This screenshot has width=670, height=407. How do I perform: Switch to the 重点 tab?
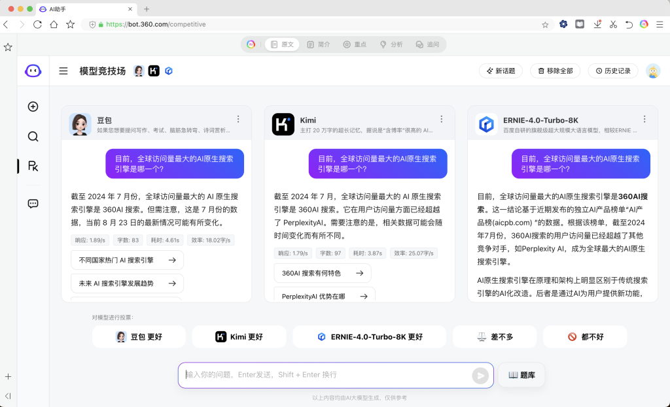355,44
